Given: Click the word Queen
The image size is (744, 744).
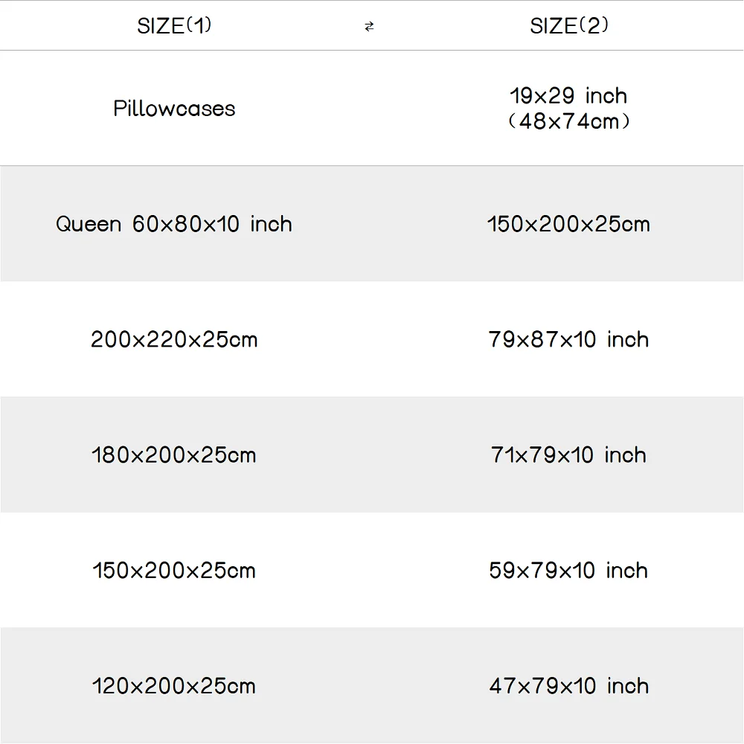Looking at the screenshot, I should [x=89, y=224].
